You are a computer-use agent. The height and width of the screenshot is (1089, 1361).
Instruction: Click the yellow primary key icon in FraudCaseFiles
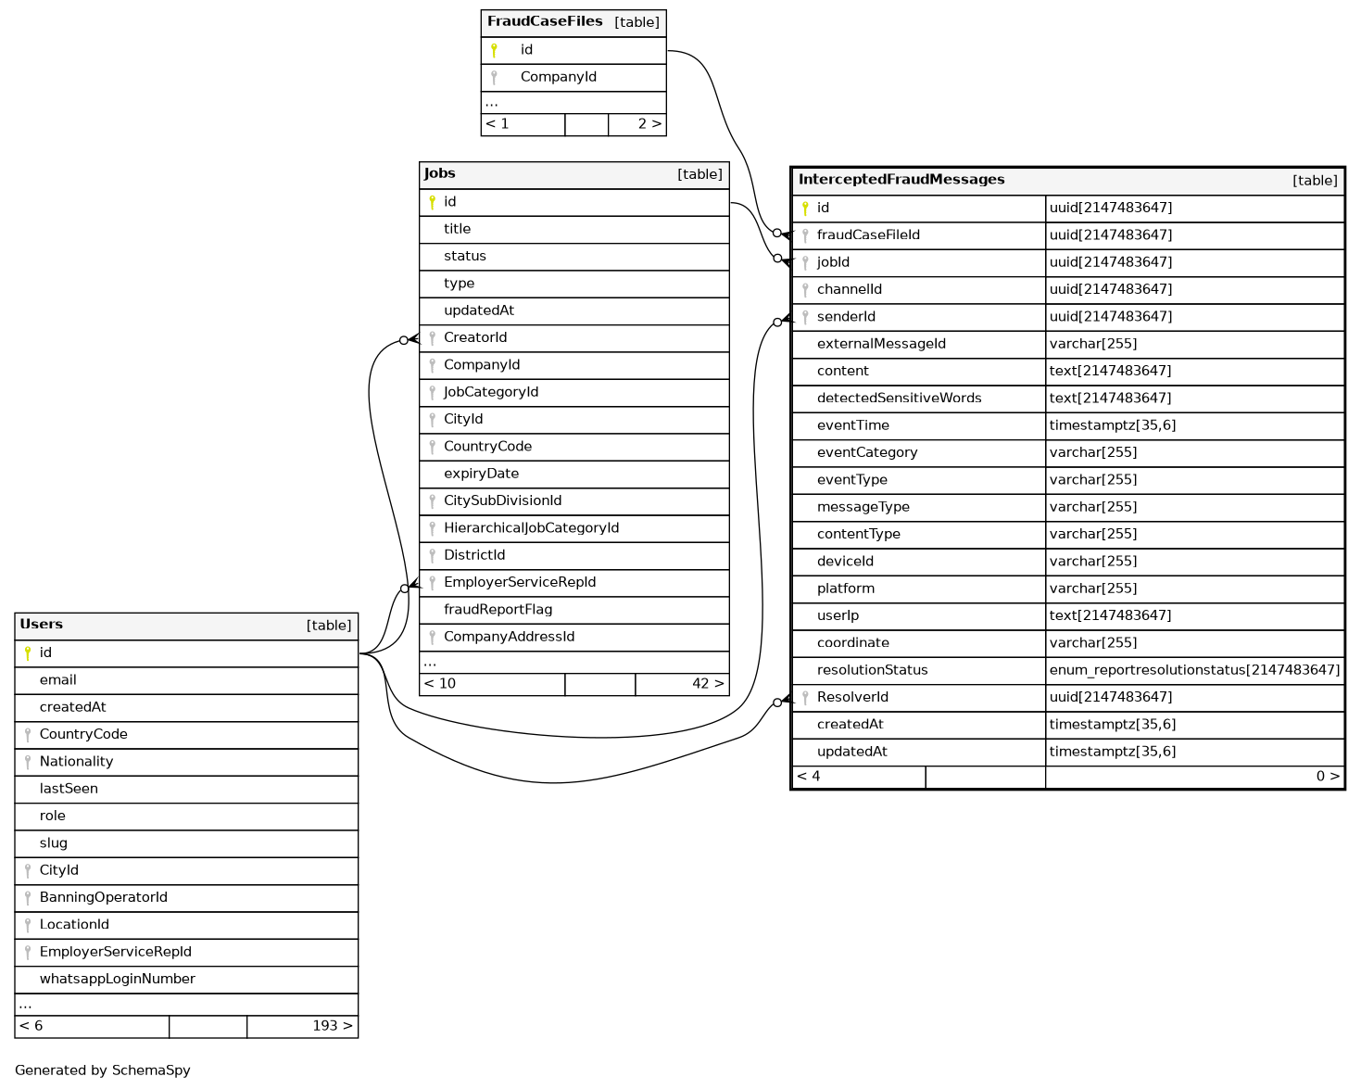point(494,50)
